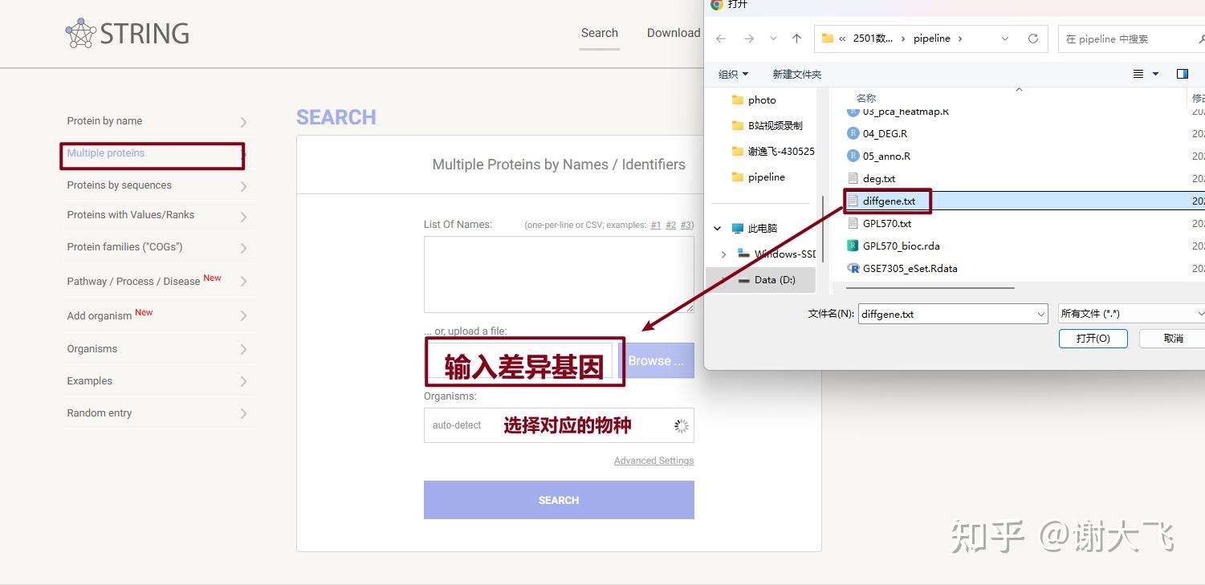The width and height of the screenshot is (1205, 585).
Task: Click the back navigation arrow in the dialog
Action: click(719, 38)
